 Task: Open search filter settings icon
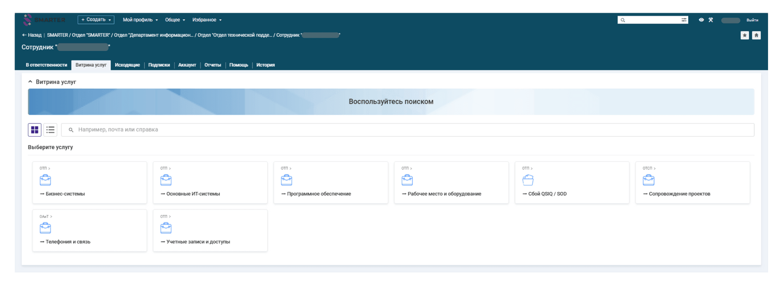(684, 20)
